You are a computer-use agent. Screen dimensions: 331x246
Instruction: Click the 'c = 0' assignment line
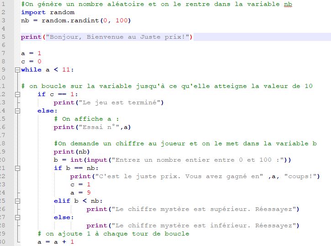(31, 61)
